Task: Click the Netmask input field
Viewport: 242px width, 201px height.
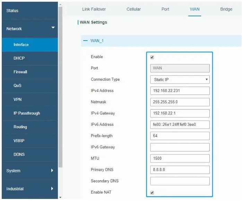Action: click(x=180, y=102)
